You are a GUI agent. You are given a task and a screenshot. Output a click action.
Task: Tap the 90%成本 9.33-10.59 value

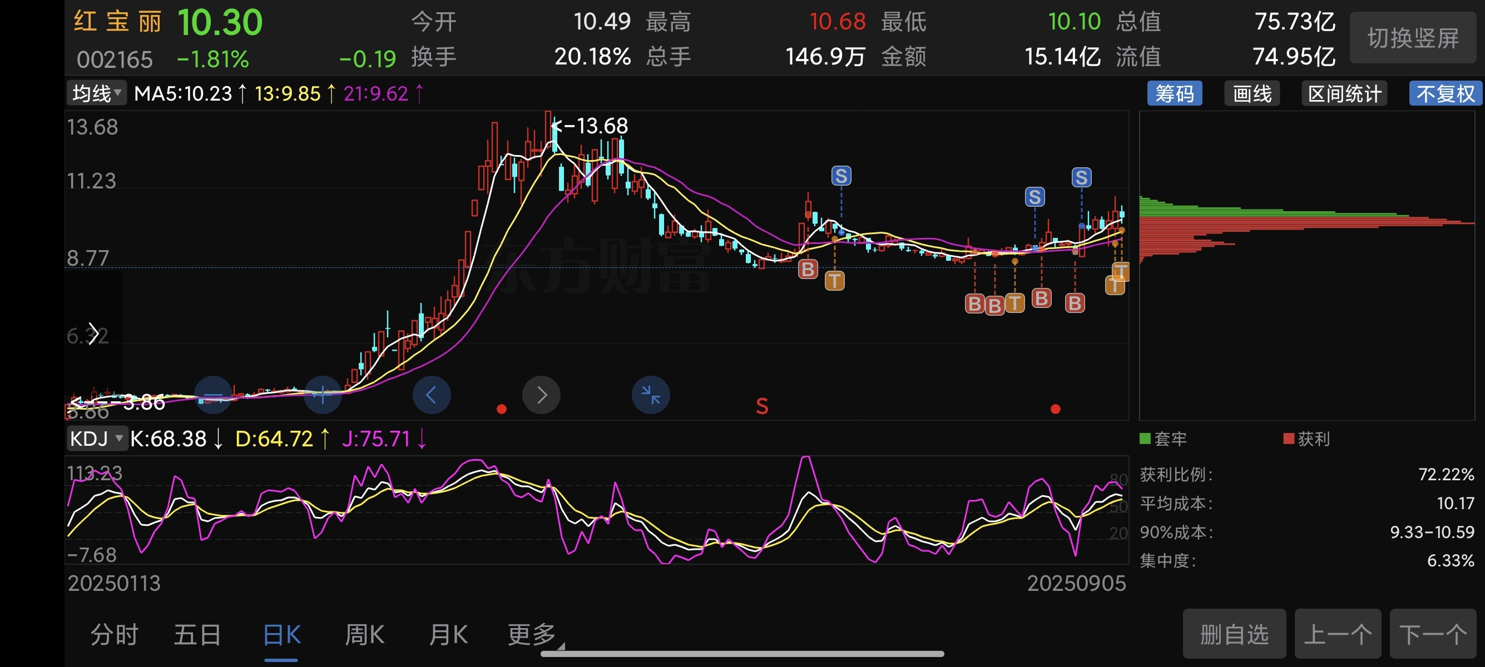[x=1432, y=532]
